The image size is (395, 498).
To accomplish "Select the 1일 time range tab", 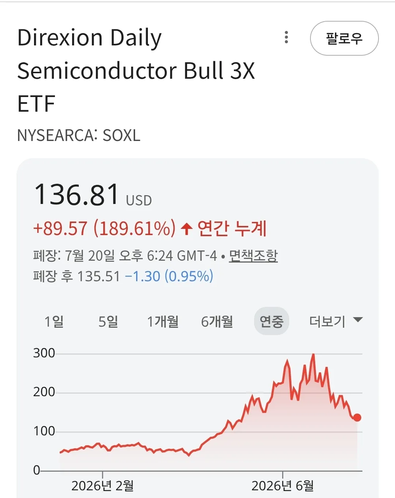I will [54, 322].
